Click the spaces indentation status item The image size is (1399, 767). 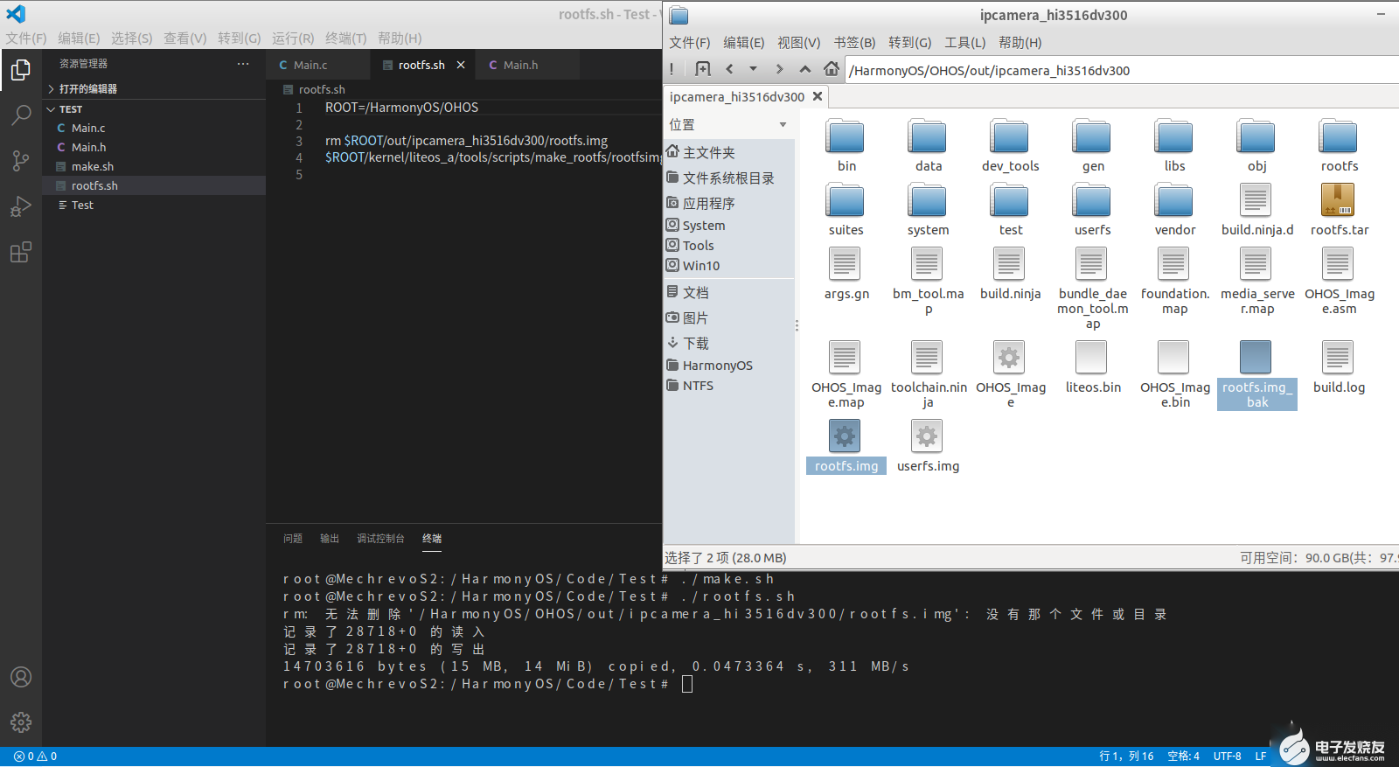coord(1183,757)
